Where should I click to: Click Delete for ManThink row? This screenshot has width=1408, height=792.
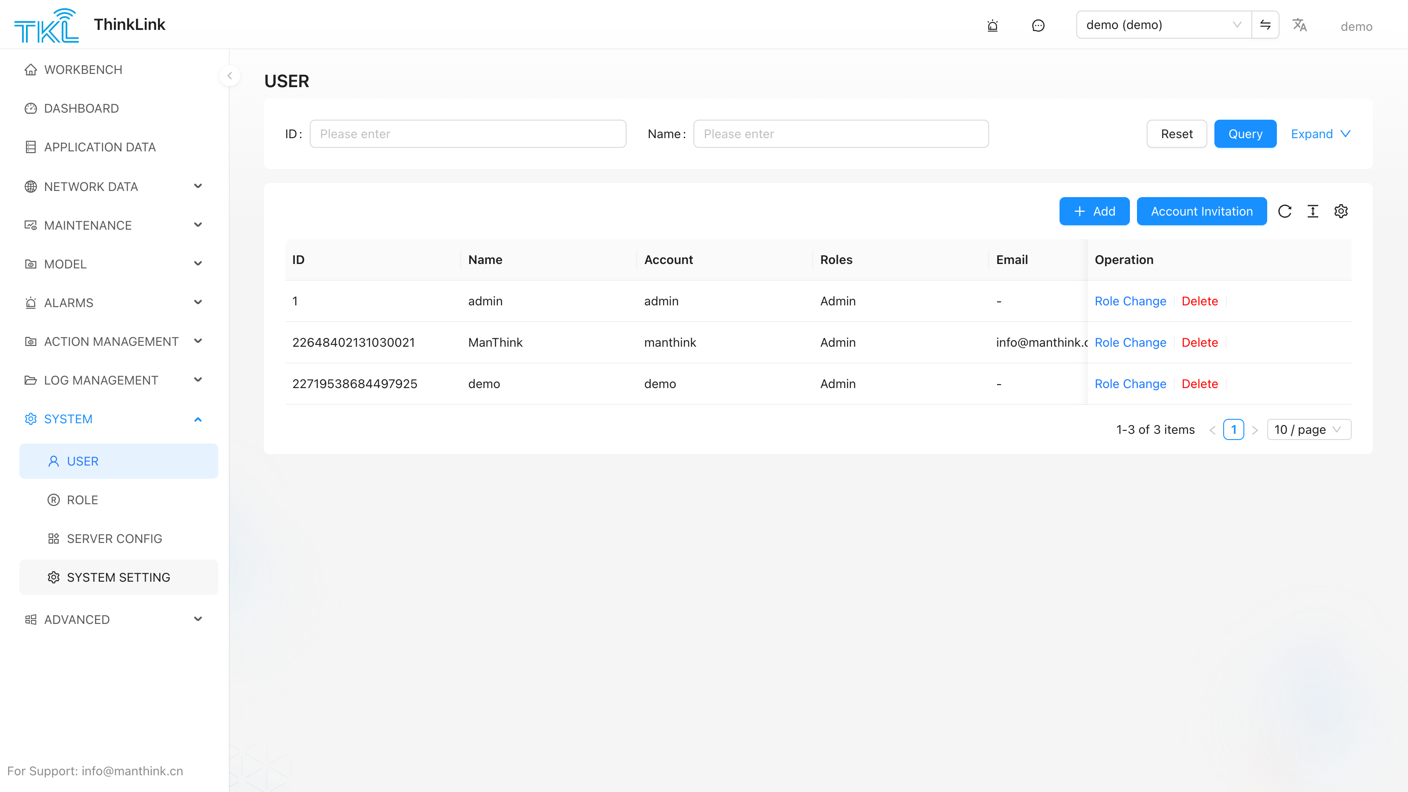(x=1199, y=342)
